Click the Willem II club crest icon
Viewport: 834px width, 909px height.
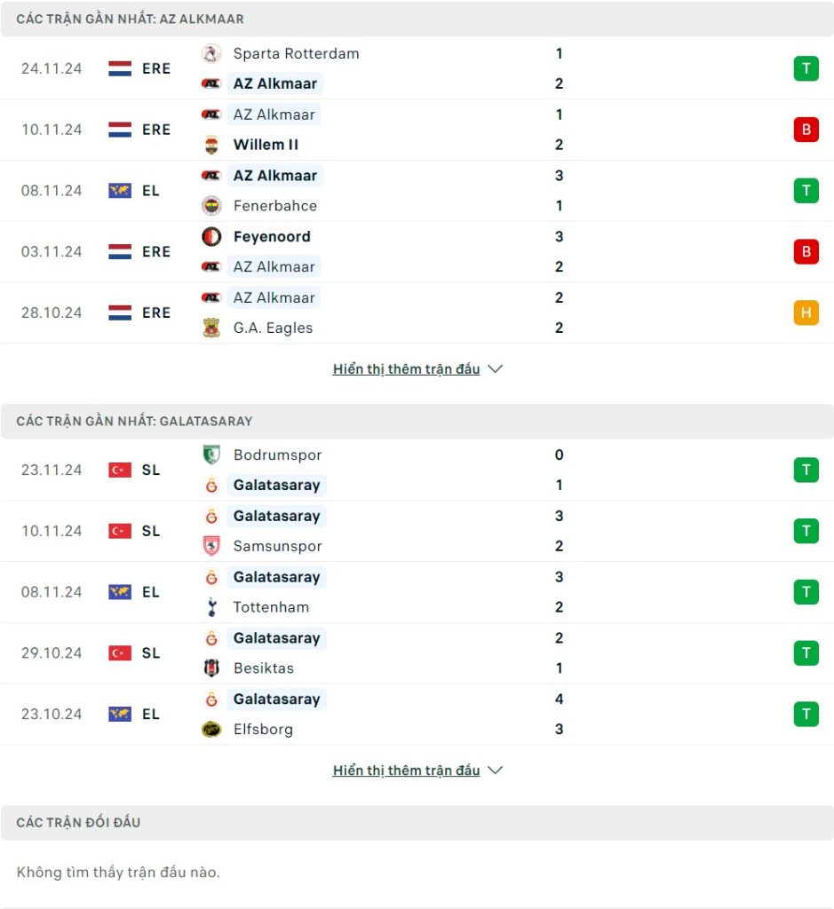pos(211,145)
